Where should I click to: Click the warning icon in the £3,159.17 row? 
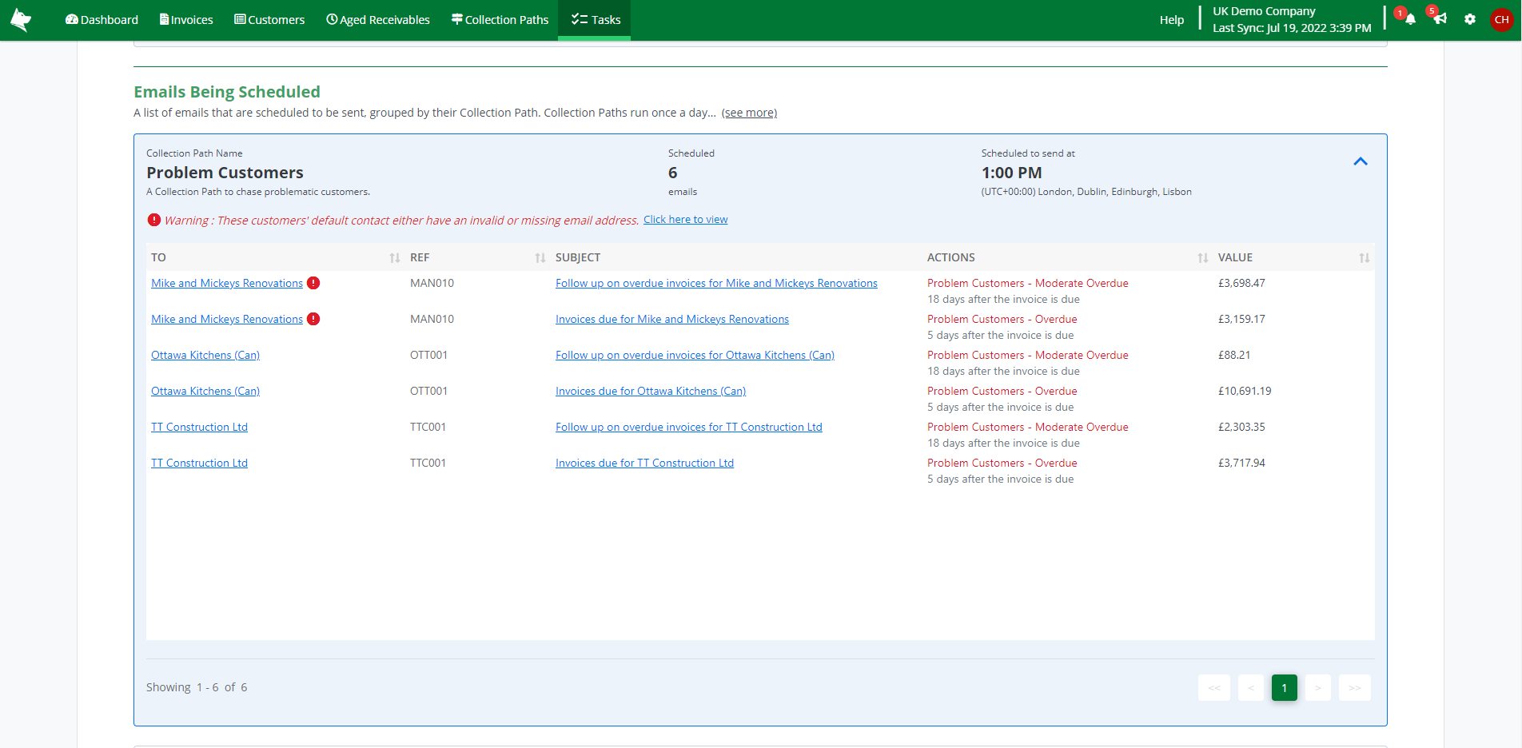tap(313, 319)
